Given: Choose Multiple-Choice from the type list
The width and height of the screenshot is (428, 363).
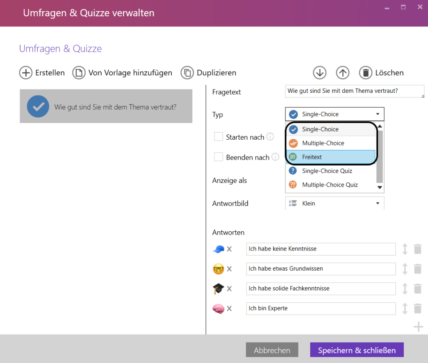Looking at the screenshot, I should [x=331, y=143].
